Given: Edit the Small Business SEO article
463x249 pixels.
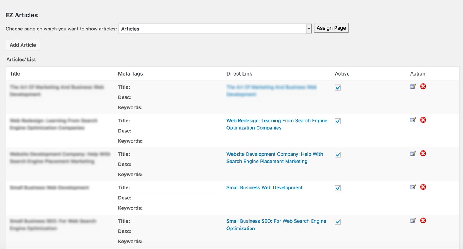Looking at the screenshot, I should 413,220.
